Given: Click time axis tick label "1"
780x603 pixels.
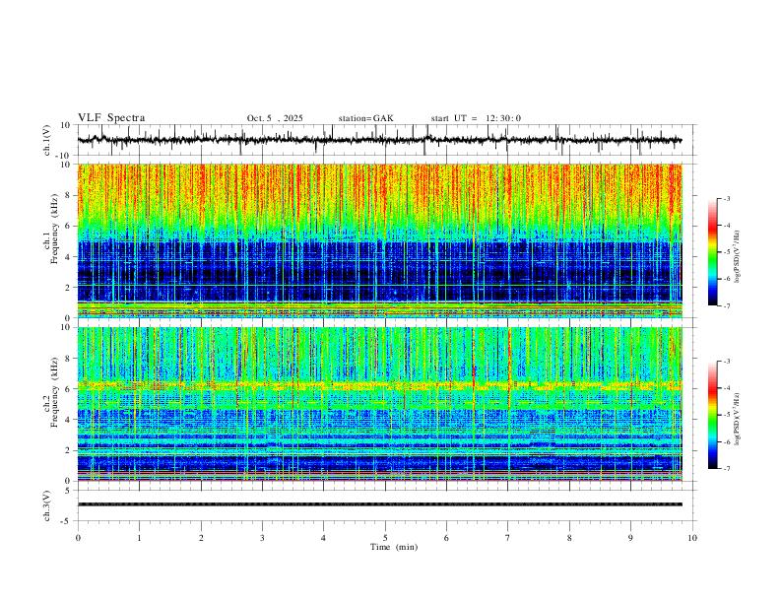Looking at the screenshot, I should pos(139,538).
